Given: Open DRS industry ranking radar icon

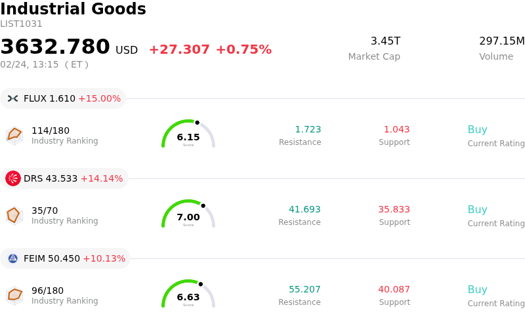Looking at the screenshot, I should (14, 215).
